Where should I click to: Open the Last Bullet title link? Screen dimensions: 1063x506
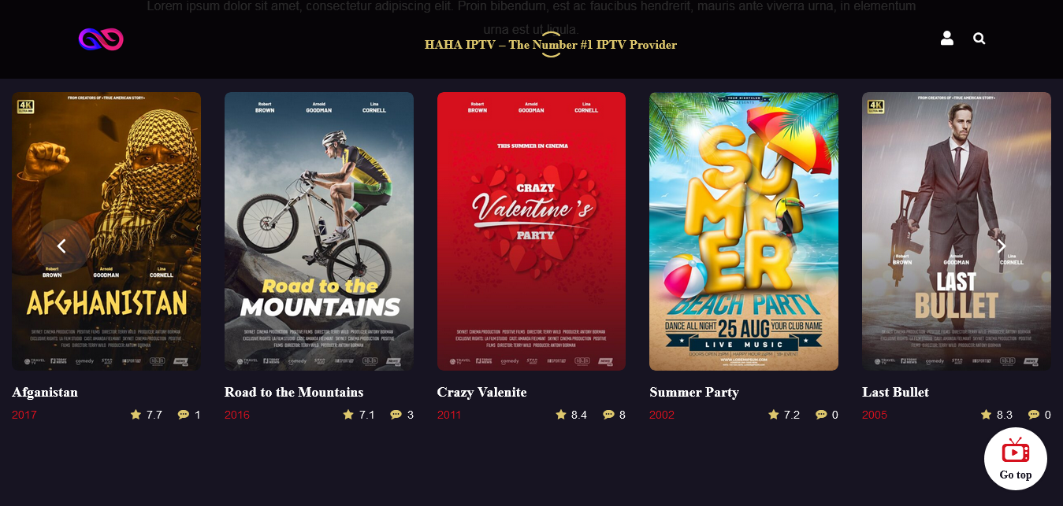coord(895,392)
